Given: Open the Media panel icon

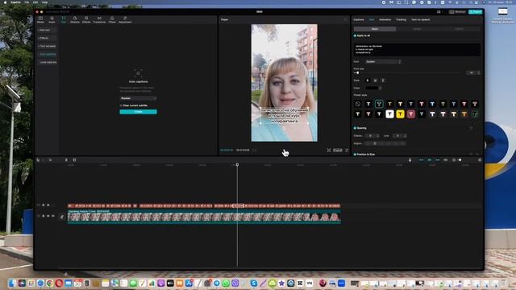Looking at the screenshot, I should point(40,19).
